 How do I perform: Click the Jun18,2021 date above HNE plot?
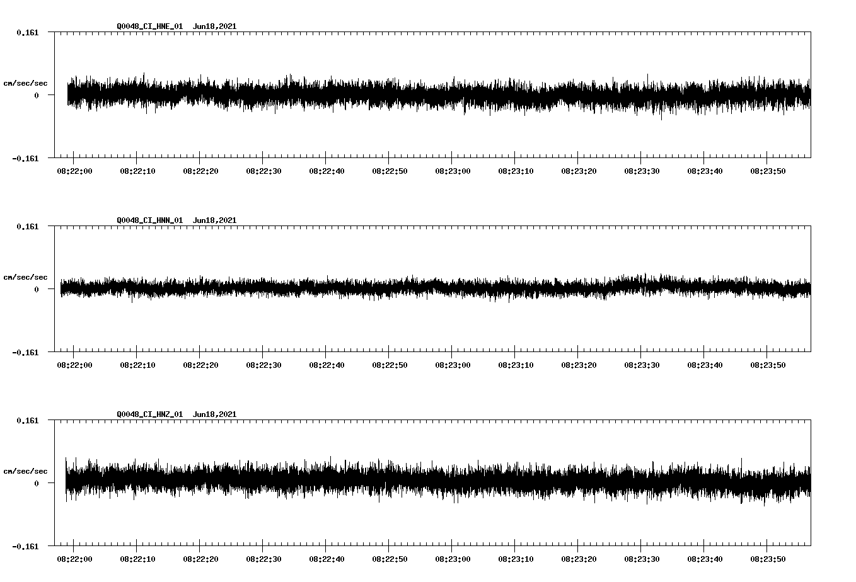(215, 26)
